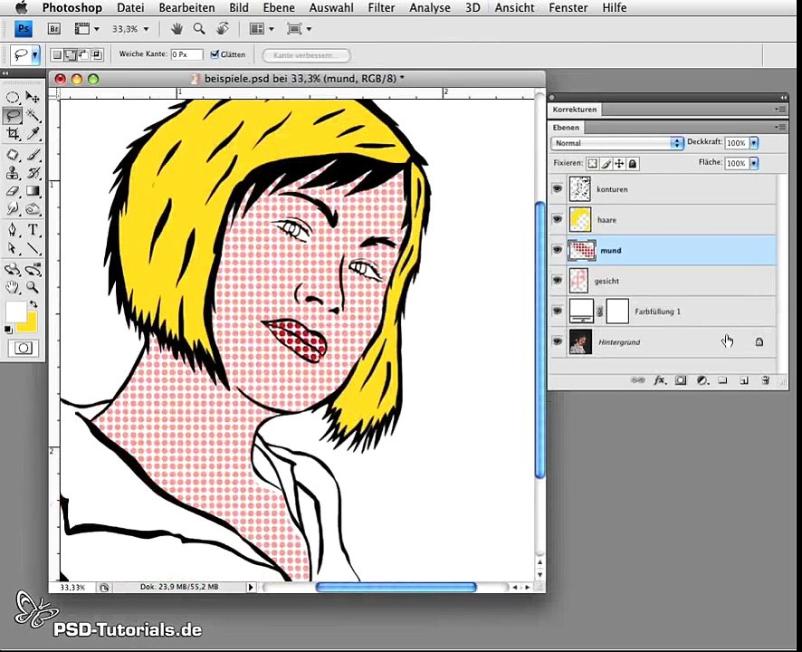Choose Add to selection mode
This screenshot has width=802, height=652.
coord(71,54)
